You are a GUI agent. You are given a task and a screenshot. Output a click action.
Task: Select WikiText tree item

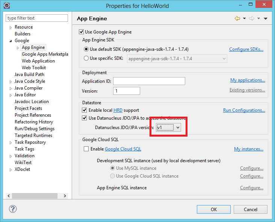[x=23, y=163]
